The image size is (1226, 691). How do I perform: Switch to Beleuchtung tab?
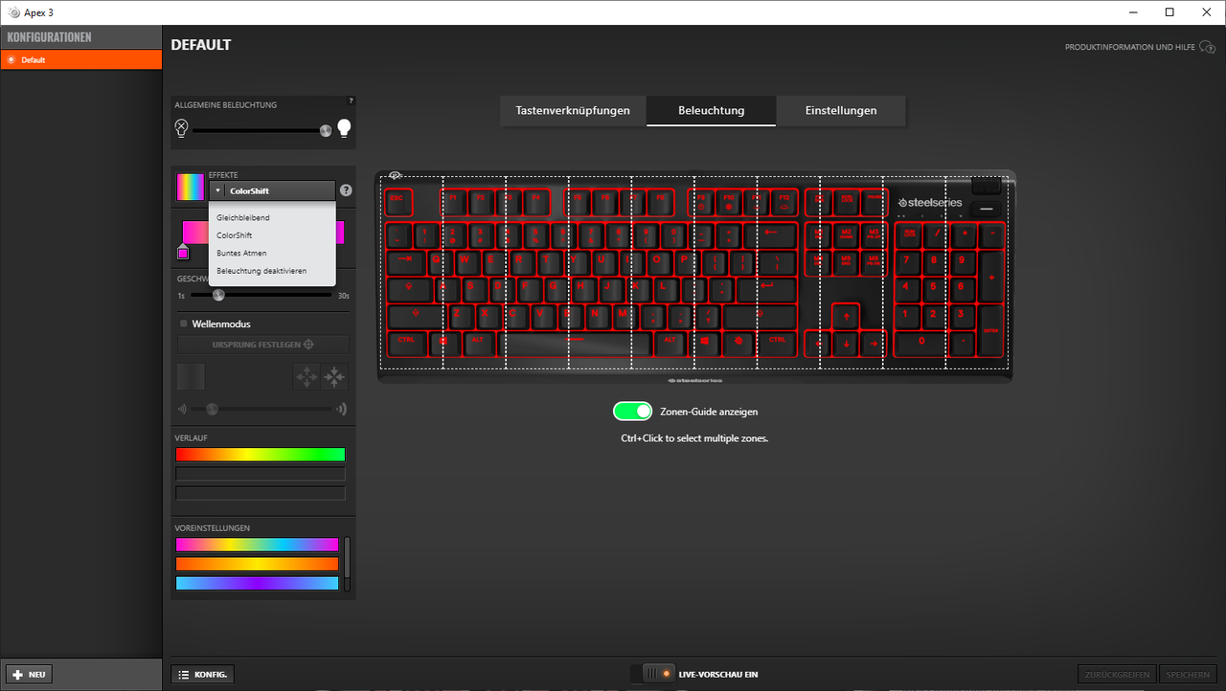[x=712, y=110]
